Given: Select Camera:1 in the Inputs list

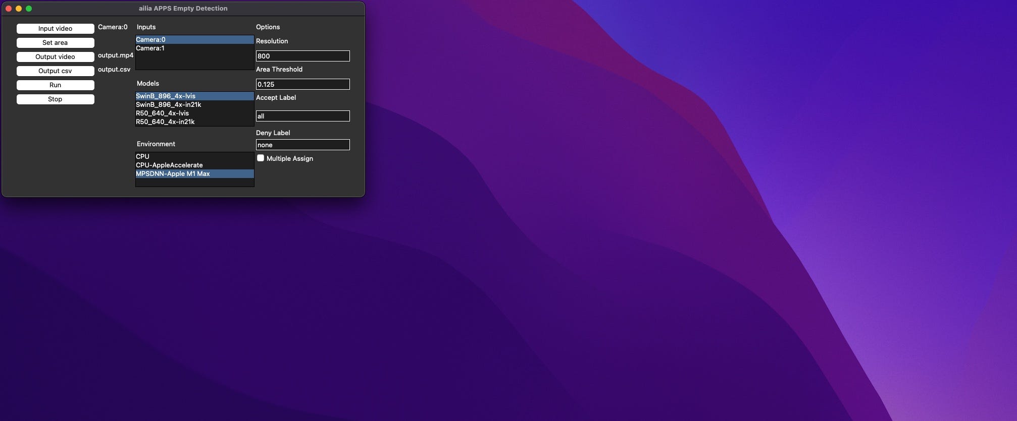Looking at the screenshot, I should [194, 48].
